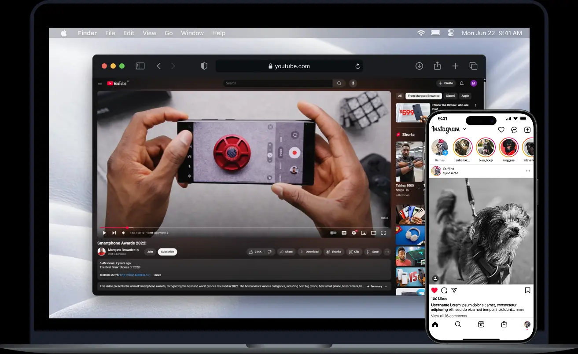Submit search with magnifier icon on YouTube

[339, 83]
